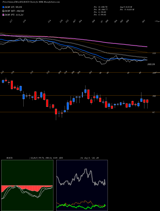Click inside the dark blue ADX panel

point(82,185)
